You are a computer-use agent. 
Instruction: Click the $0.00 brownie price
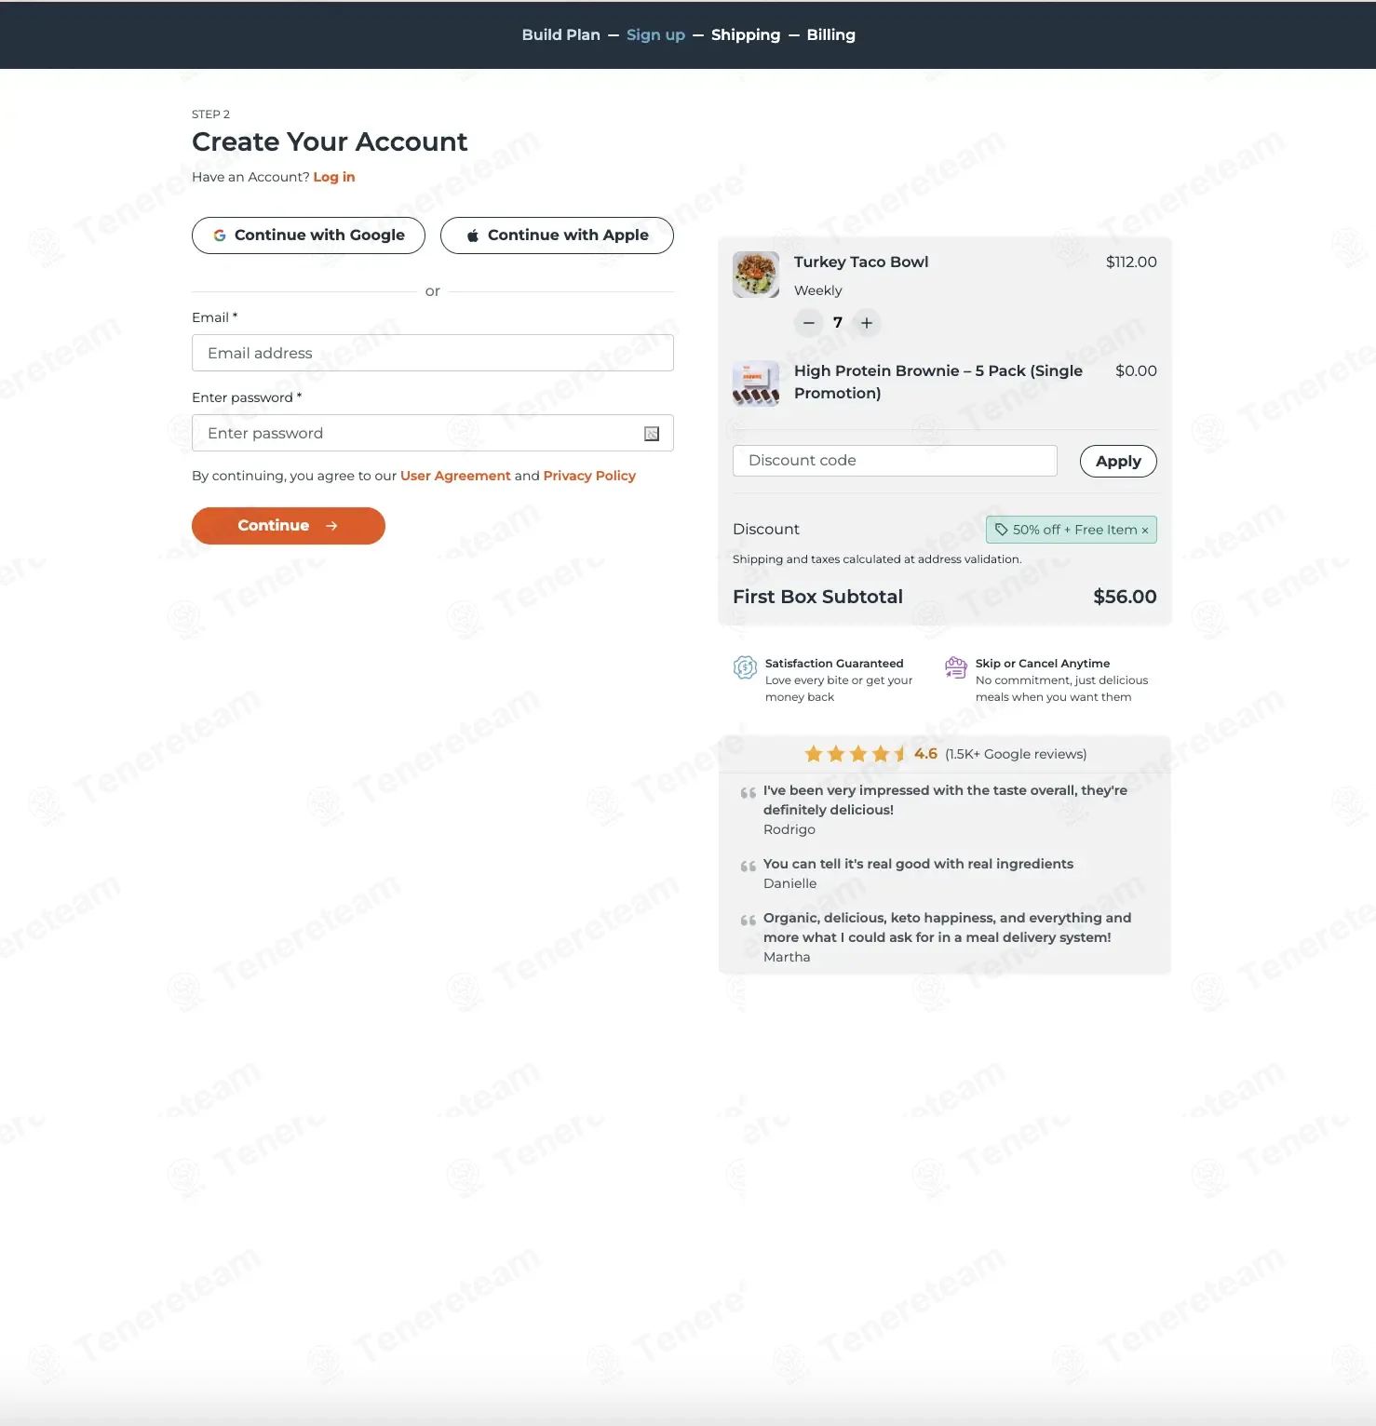click(x=1136, y=370)
